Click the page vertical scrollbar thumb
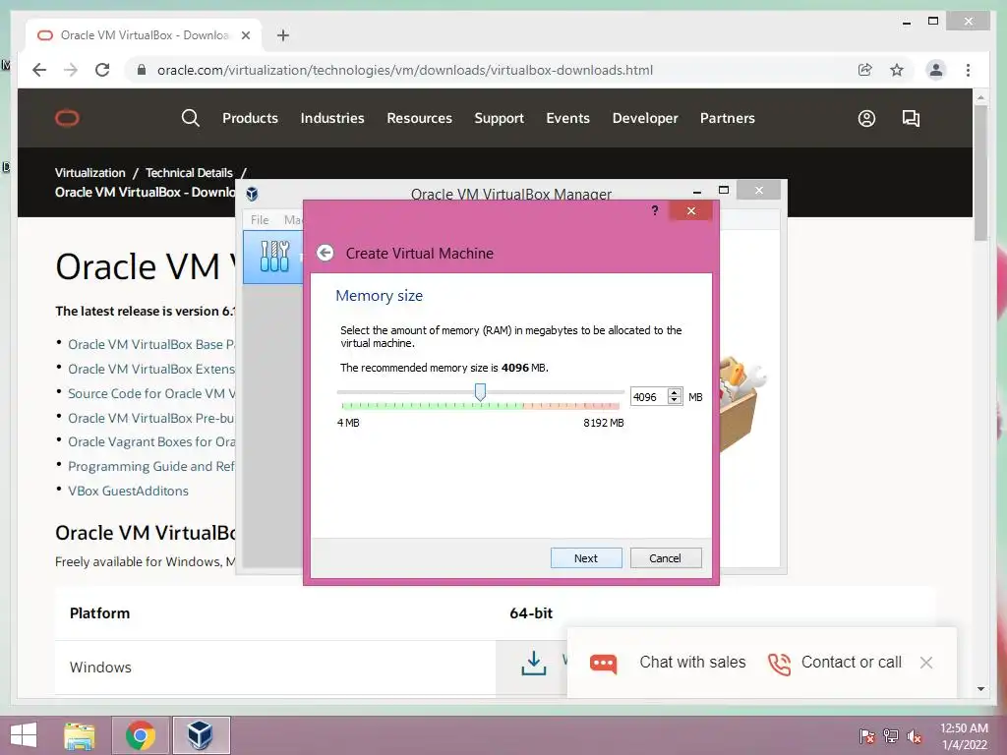This screenshot has width=1007, height=755. click(x=980, y=173)
